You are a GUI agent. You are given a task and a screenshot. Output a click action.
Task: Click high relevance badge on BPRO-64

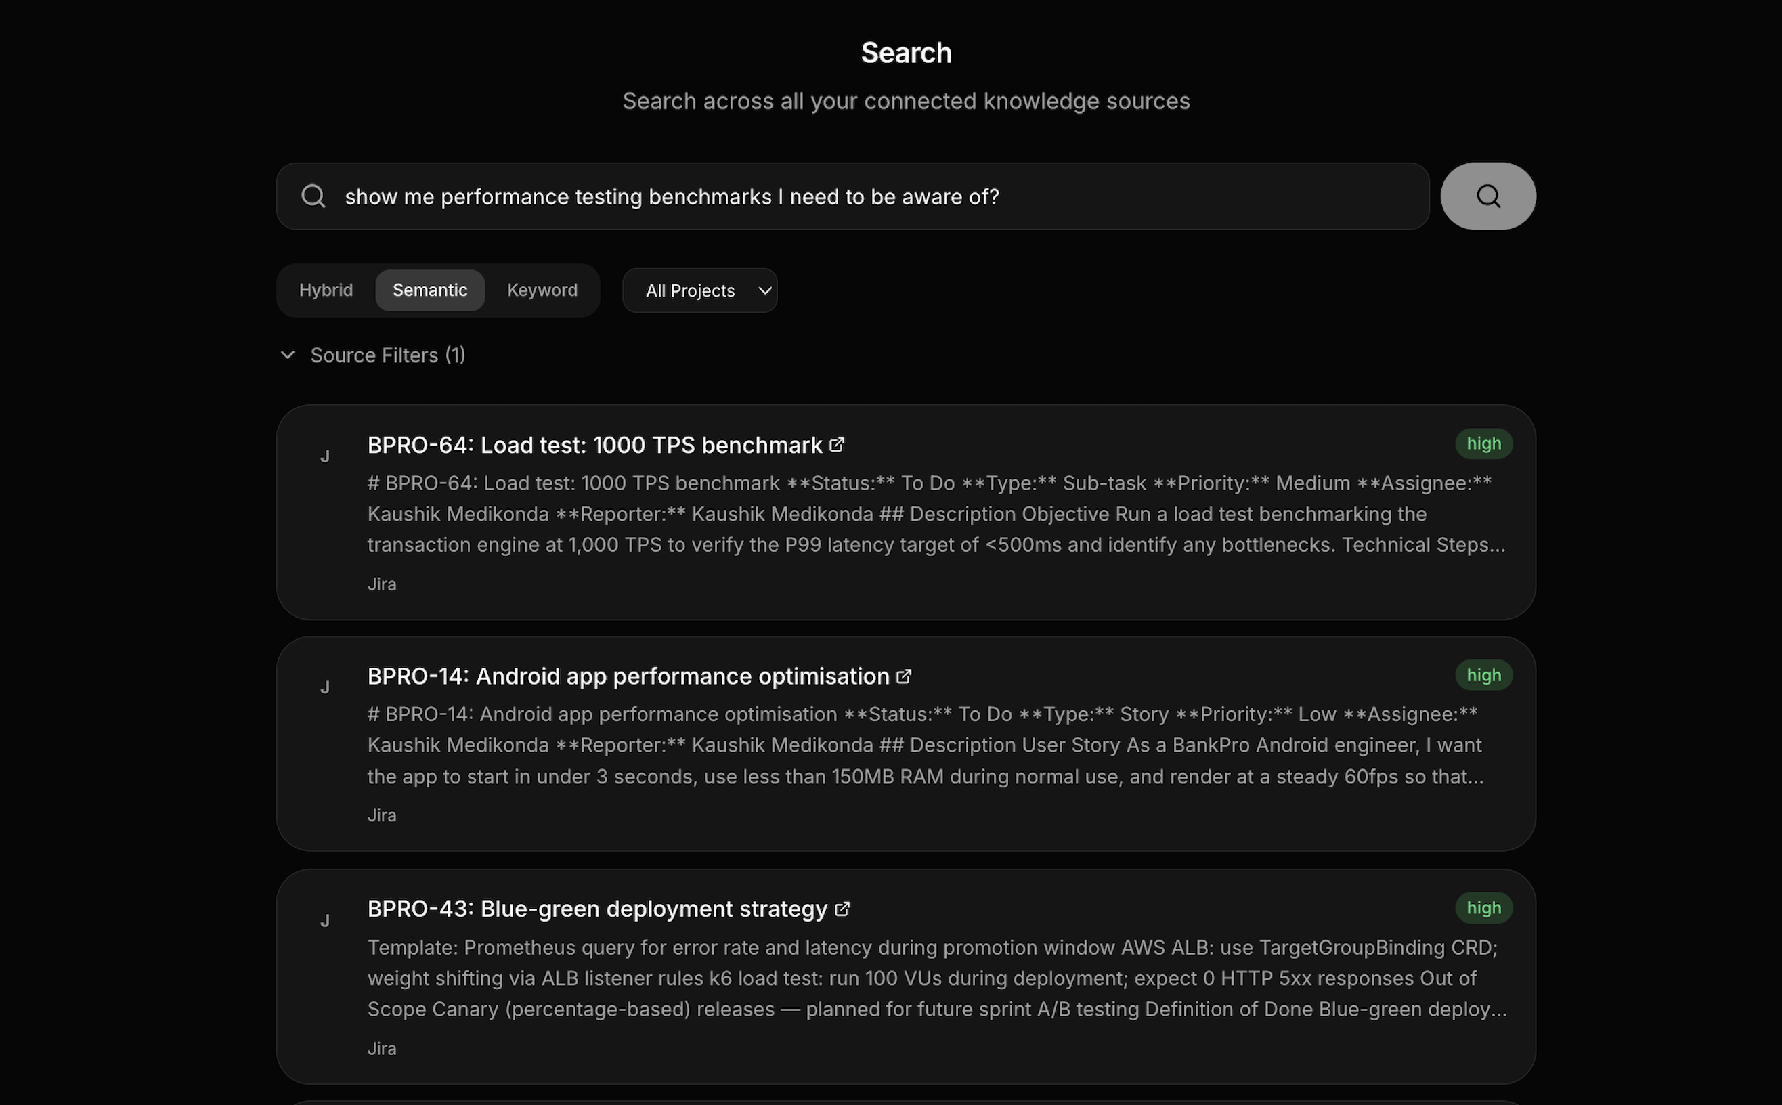click(x=1483, y=443)
